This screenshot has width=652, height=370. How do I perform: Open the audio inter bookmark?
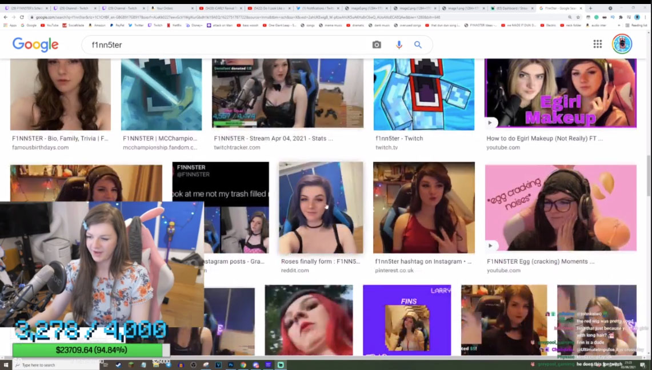[x=596, y=25]
